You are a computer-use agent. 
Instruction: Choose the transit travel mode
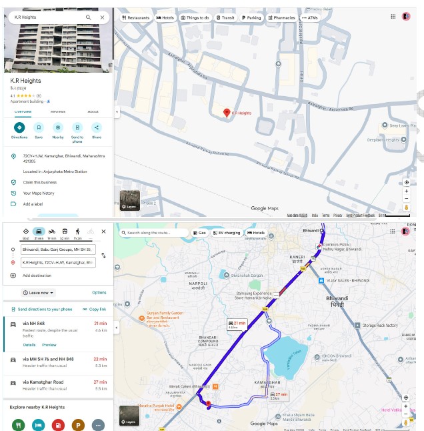coord(65,232)
